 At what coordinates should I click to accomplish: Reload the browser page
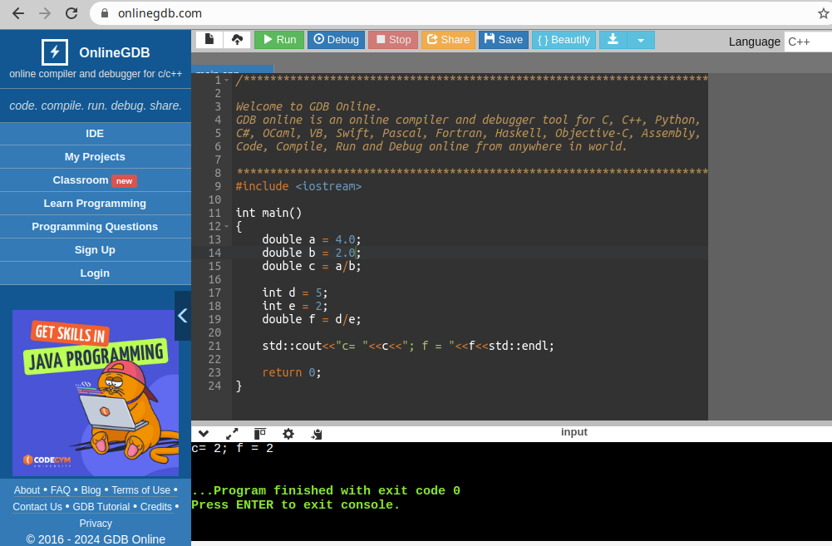click(x=71, y=13)
